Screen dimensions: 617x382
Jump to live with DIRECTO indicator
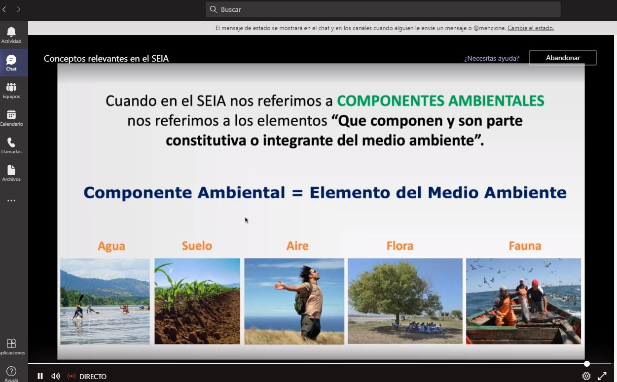coord(87,377)
